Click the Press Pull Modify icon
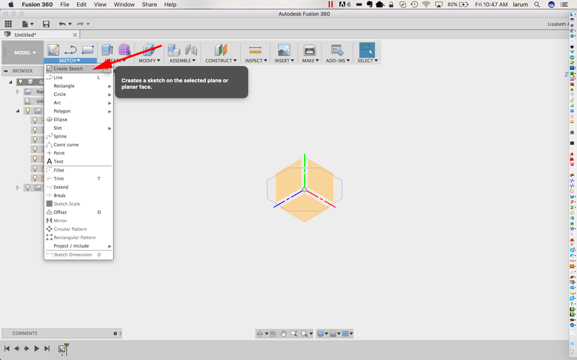The image size is (577, 360). click(x=149, y=50)
